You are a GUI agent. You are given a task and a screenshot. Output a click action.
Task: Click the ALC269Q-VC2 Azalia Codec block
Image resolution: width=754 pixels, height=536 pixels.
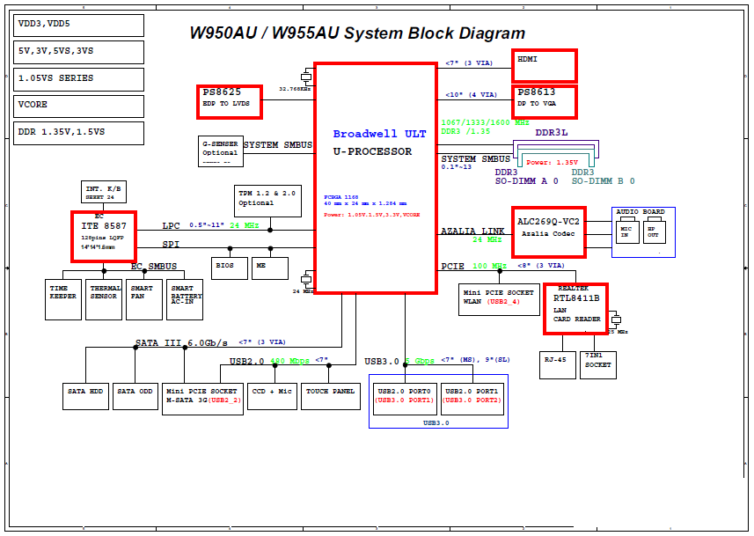pyautogui.click(x=549, y=232)
